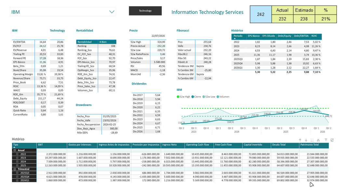The image size is (344, 193).
Task: Click the 21% percentage cell
Action: 326,19
